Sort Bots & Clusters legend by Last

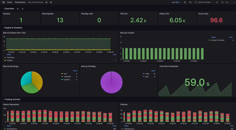tap(115, 54)
